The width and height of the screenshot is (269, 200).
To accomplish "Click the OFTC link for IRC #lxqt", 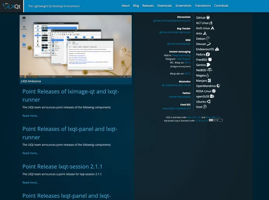I will 188,62.
